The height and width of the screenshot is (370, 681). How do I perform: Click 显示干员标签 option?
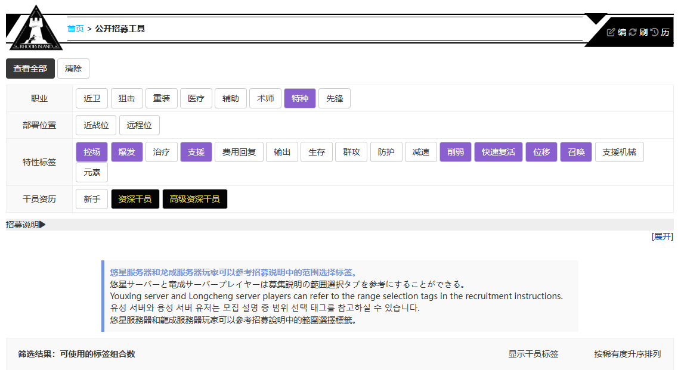tap(533, 354)
